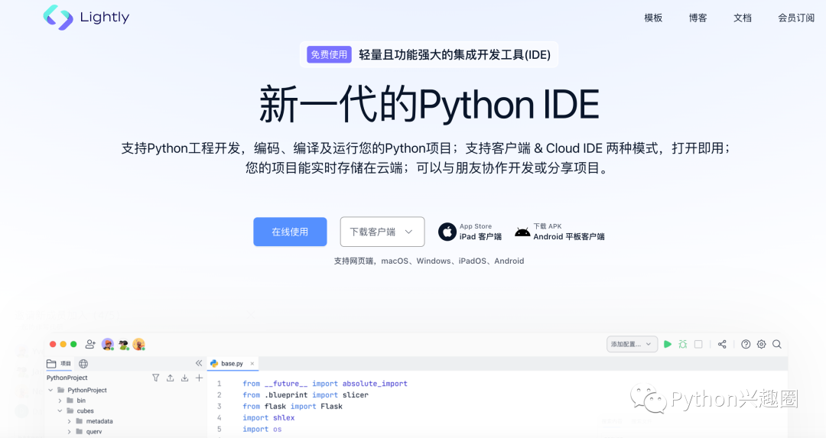Collapse the cubes folder
Image resolution: width=826 pixels, height=438 pixels.
(60, 410)
